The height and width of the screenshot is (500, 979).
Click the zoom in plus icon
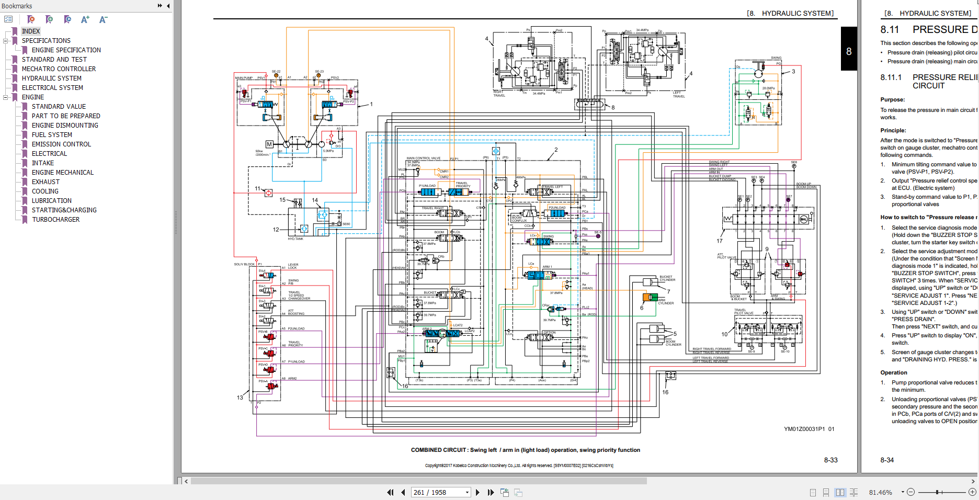click(x=972, y=492)
